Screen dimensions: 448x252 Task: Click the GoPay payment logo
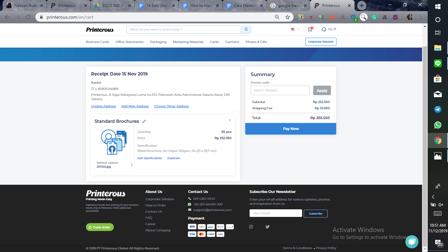[x=211, y=234]
